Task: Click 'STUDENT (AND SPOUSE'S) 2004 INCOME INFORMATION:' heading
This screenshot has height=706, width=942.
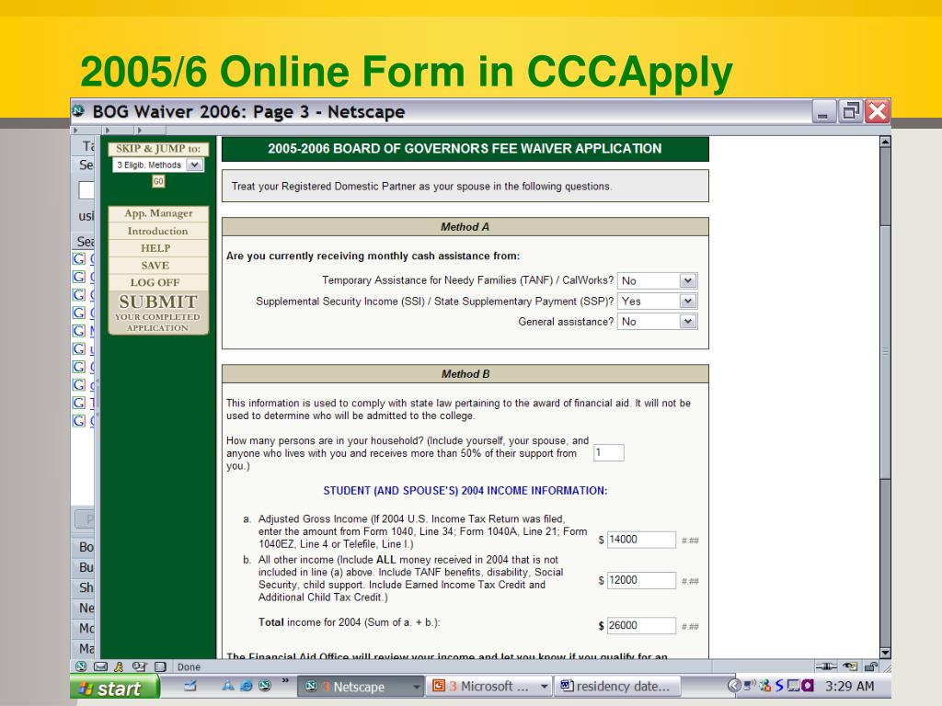Action: 465,491
